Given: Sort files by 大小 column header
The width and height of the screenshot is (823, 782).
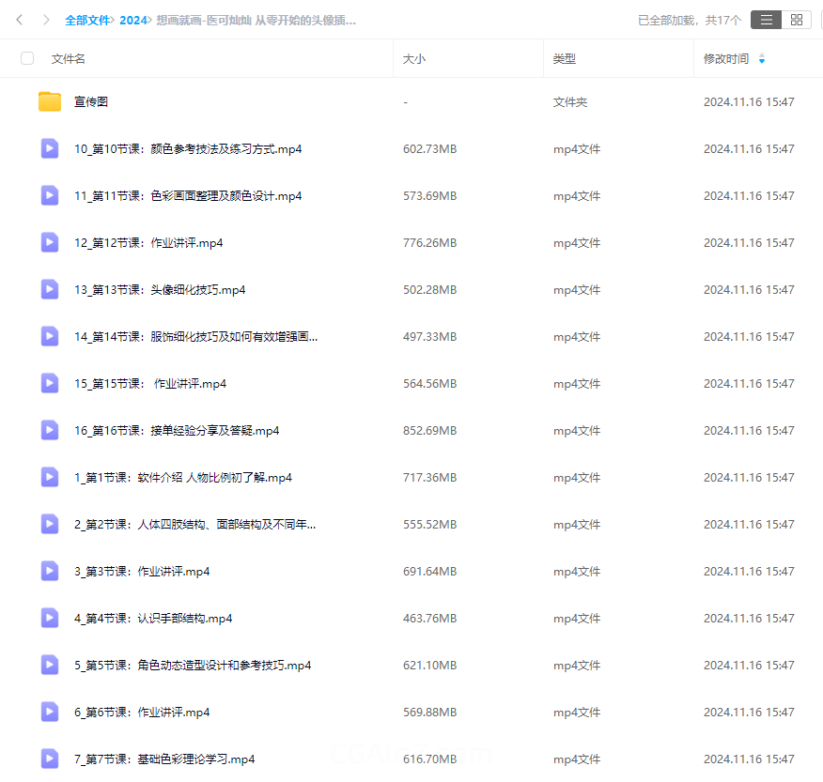Looking at the screenshot, I should pos(414,58).
